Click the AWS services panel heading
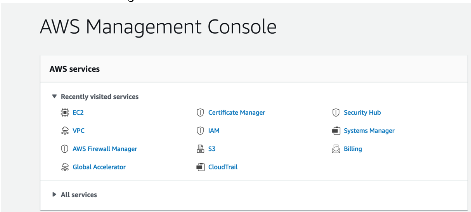 [74, 69]
